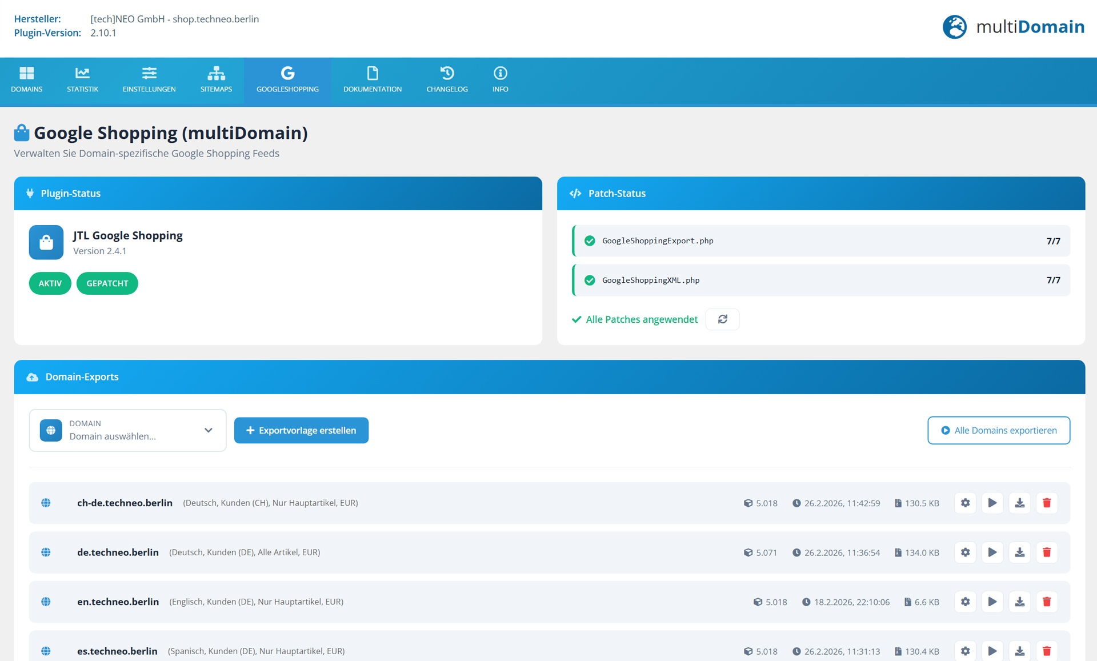Screen dimensions: 1097x661
Task: Click the globe icon next to de.techneo.berlin
Action: pos(46,552)
